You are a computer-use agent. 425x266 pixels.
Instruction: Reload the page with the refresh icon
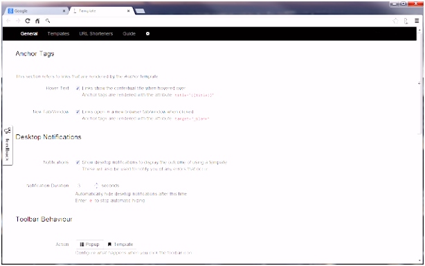(28, 21)
